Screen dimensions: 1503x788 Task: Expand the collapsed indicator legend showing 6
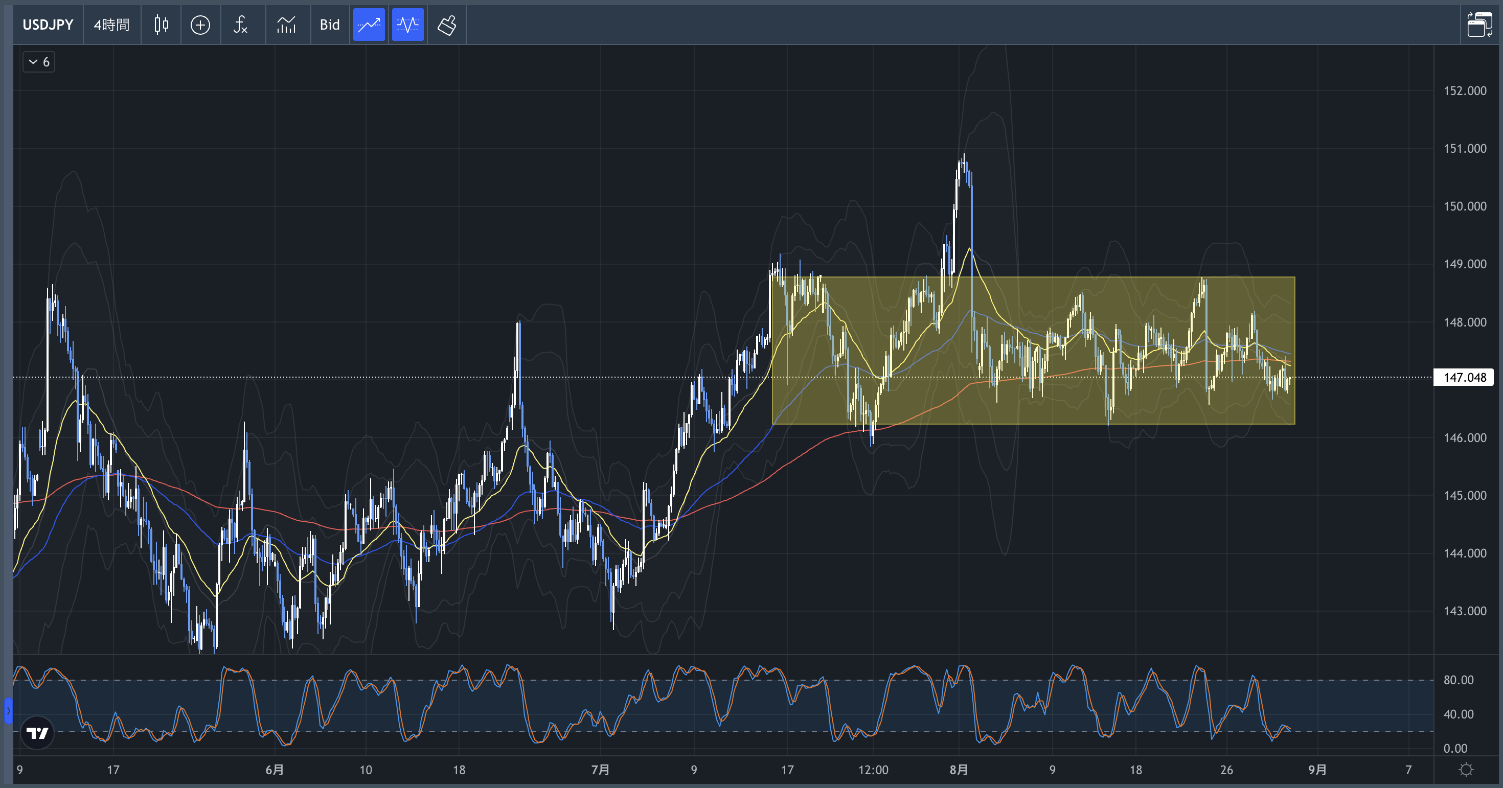[x=38, y=62]
